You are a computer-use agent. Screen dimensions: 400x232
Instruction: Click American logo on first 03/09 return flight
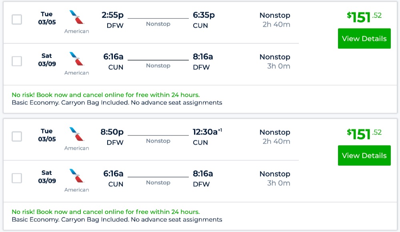coord(77,59)
